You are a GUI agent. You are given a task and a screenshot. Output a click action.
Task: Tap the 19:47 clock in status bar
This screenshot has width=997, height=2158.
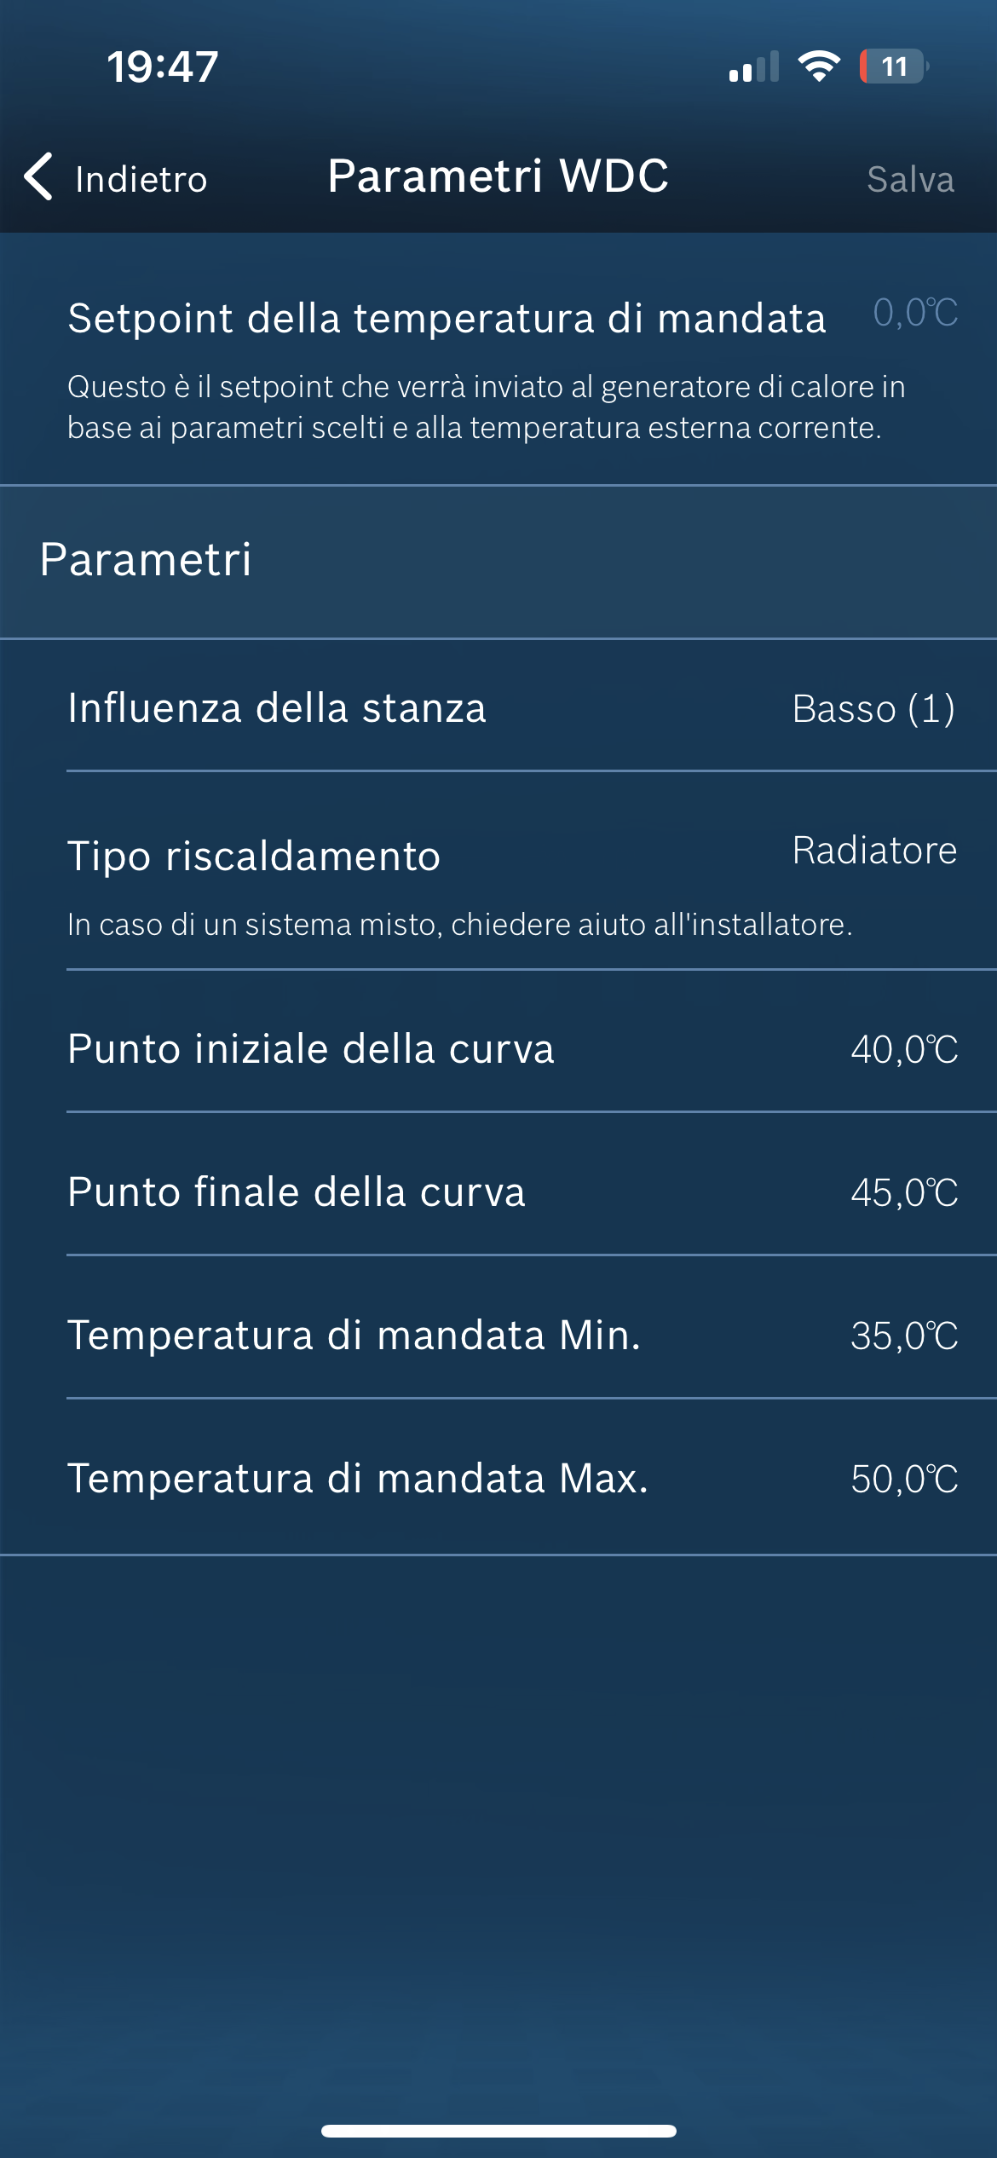coord(163,66)
